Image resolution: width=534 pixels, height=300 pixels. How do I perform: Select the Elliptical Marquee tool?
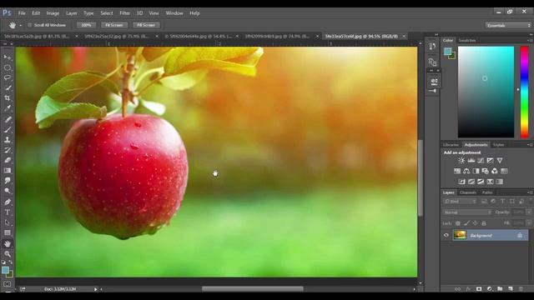(8, 67)
